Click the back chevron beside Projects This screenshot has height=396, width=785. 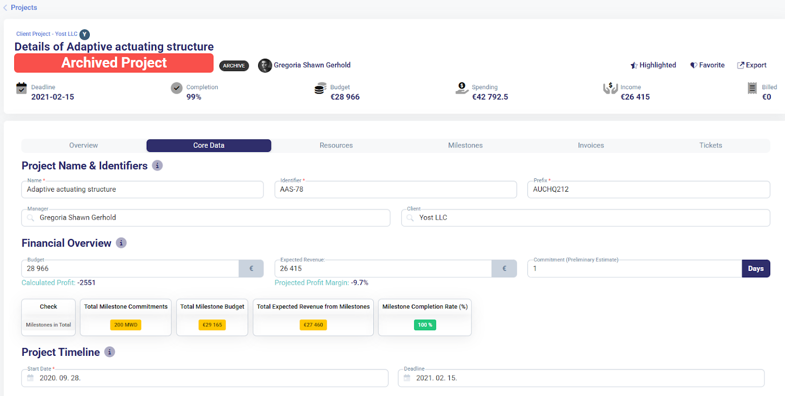click(5, 8)
